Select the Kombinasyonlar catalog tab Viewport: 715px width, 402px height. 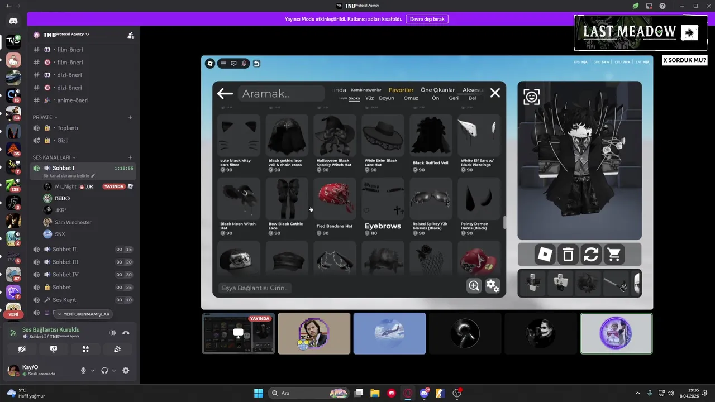(366, 90)
